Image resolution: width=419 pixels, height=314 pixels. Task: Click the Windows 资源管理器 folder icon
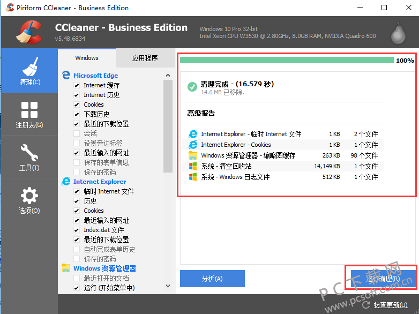pyautogui.click(x=66, y=268)
